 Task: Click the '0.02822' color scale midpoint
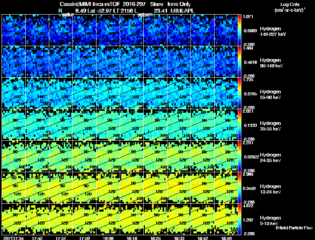251,157
